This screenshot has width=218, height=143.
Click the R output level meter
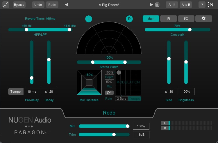pos(187,128)
